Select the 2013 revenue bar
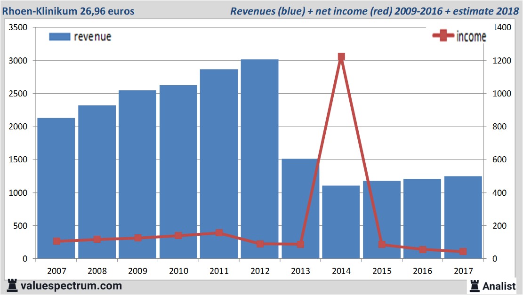The width and height of the screenshot is (523, 295). click(x=300, y=209)
